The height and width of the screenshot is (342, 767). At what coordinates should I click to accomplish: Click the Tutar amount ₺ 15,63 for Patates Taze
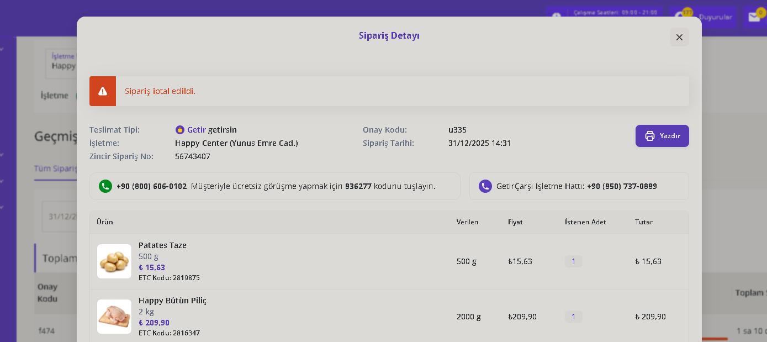point(648,261)
